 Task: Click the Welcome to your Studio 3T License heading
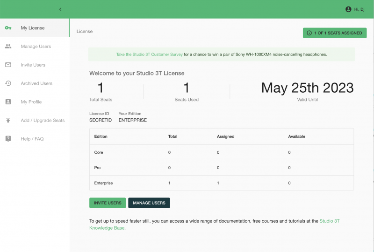pyautogui.click(x=137, y=73)
